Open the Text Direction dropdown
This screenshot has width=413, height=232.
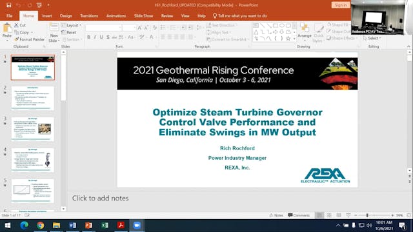point(222,25)
